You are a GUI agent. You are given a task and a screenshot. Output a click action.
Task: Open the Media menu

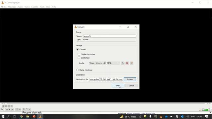pyautogui.click(x=4, y=7)
